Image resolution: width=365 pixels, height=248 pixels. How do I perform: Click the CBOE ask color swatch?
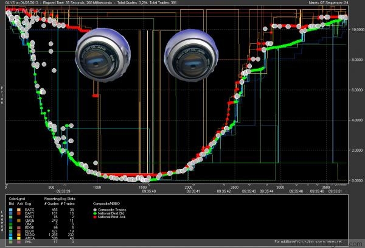pyautogui.click(x=19, y=221)
